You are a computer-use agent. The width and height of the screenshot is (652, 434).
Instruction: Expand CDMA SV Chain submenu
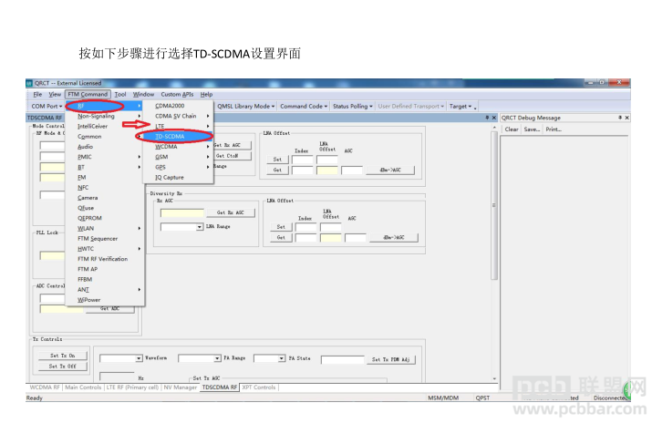coord(178,116)
